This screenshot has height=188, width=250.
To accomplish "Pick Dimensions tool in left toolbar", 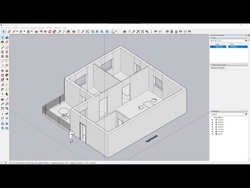I will [x=7, y=85].
